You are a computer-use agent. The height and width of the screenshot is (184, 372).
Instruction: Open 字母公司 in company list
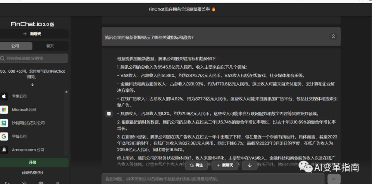19,136
